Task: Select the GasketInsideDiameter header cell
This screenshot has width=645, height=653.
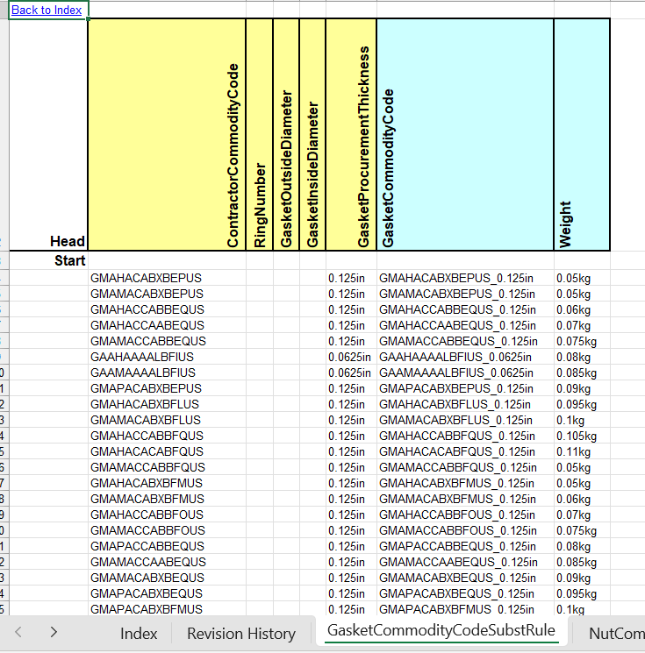Action: tap(312, 134)
